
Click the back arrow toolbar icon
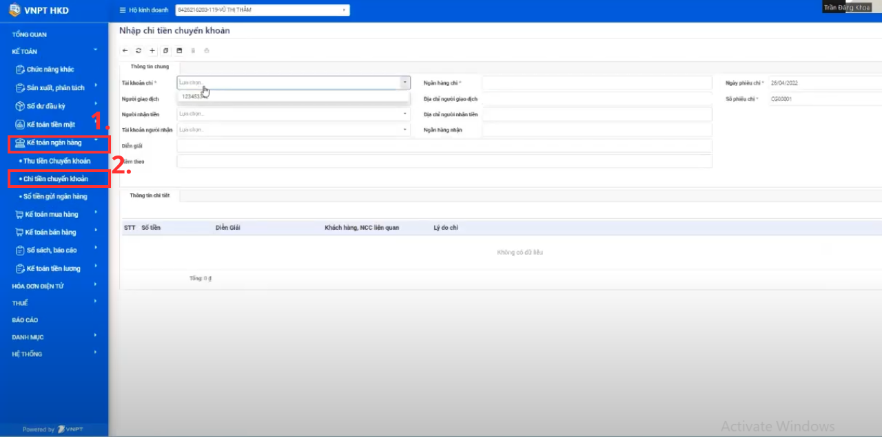[x=125, y=50]
